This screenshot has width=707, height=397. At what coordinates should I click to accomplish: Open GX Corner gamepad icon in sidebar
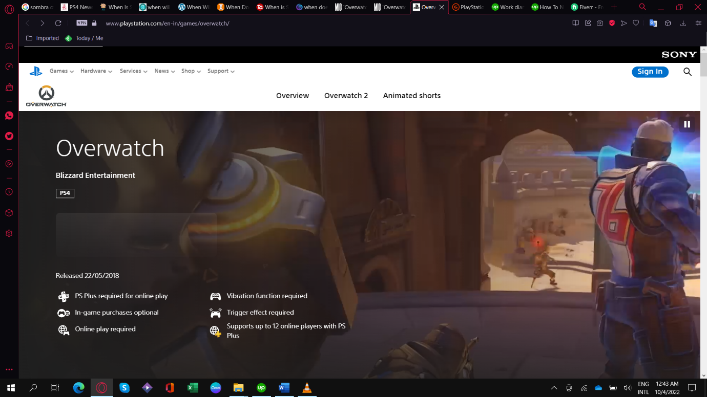(9, 46)
